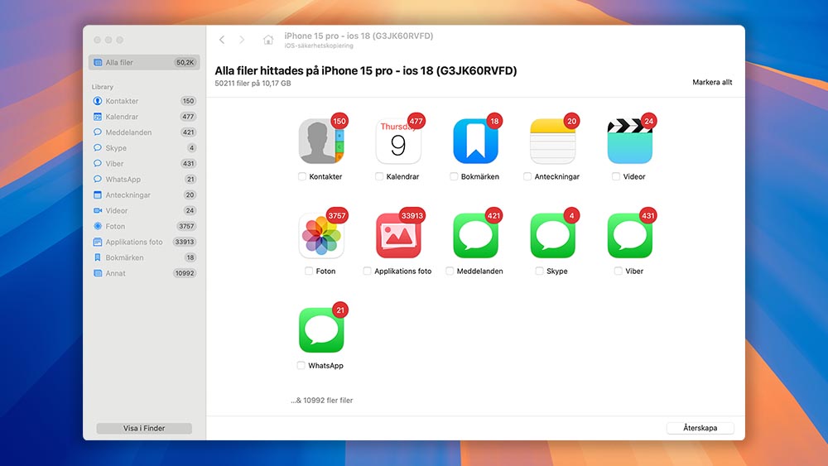Go forward with the right chevron
This screenshot has width=828, height=466.
pyautogui.click(x=242, y=40)
